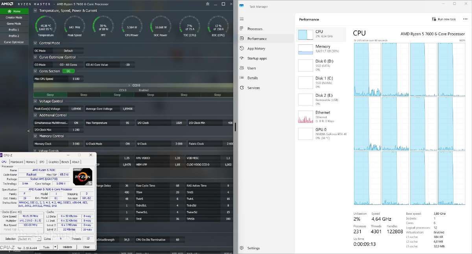
Task: Click the Ryzen Master bug report icon
Action: coord(207,4)
